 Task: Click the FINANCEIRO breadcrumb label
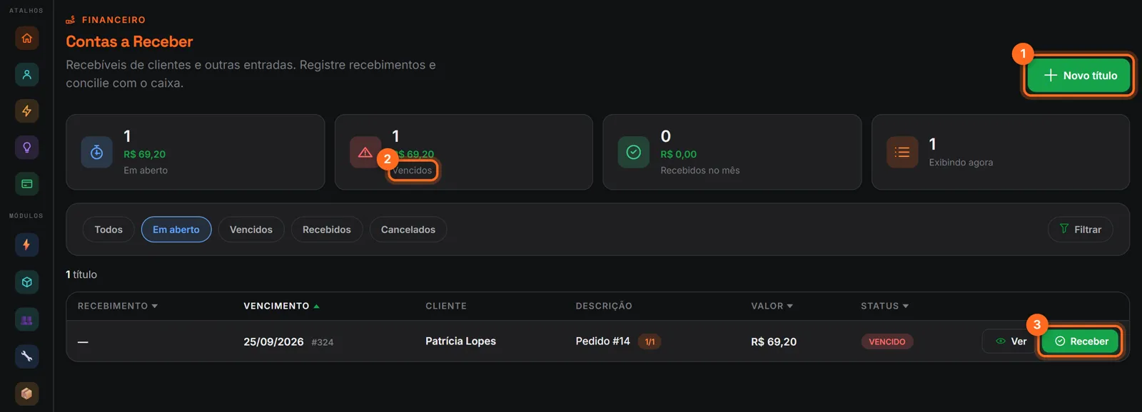click(113, 20)
